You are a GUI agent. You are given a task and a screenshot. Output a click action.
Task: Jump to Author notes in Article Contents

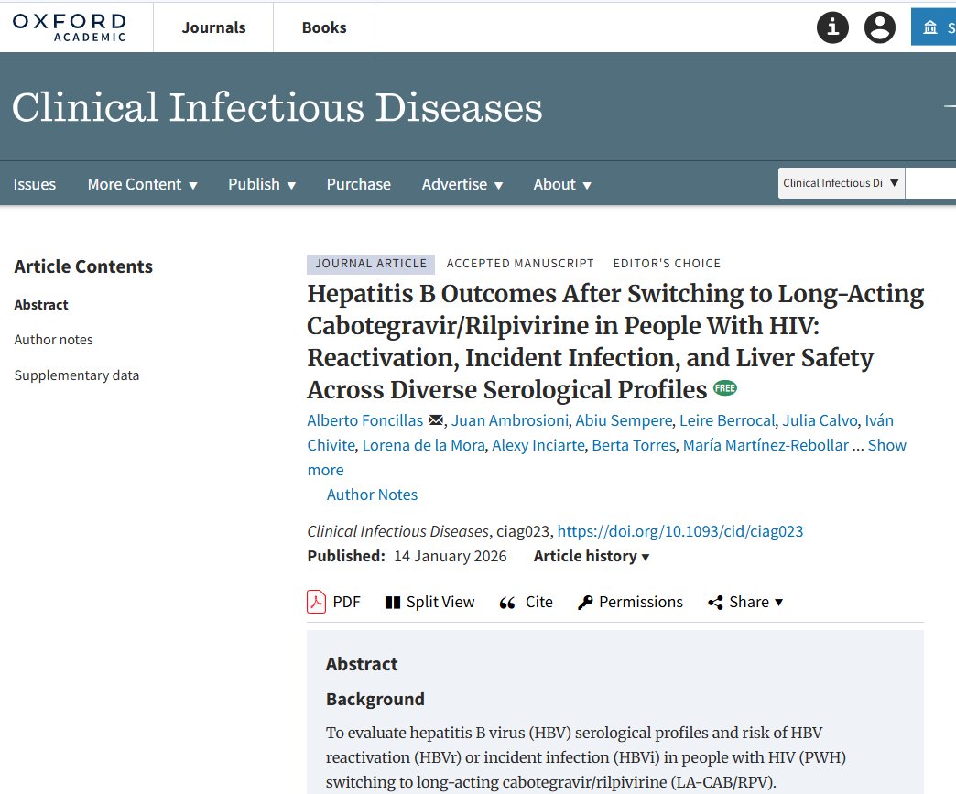point(54,340)
